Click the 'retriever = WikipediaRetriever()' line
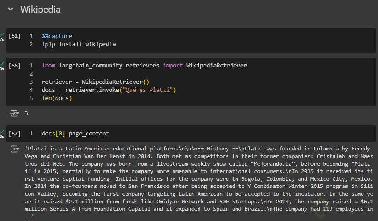This screenshot has height=221, width=378. pyautogui.click(x=95, y=82)
